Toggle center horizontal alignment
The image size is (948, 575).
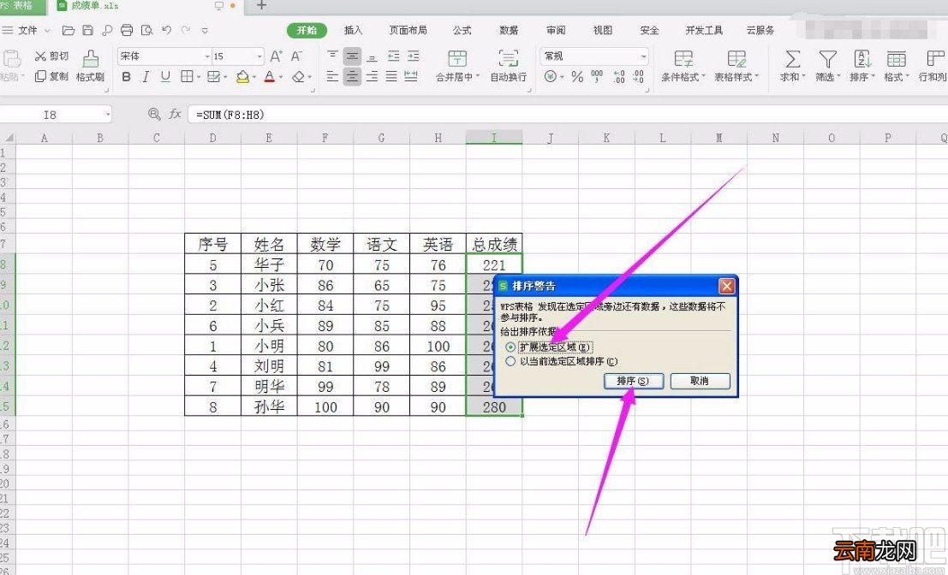click(x=353, y=77)
